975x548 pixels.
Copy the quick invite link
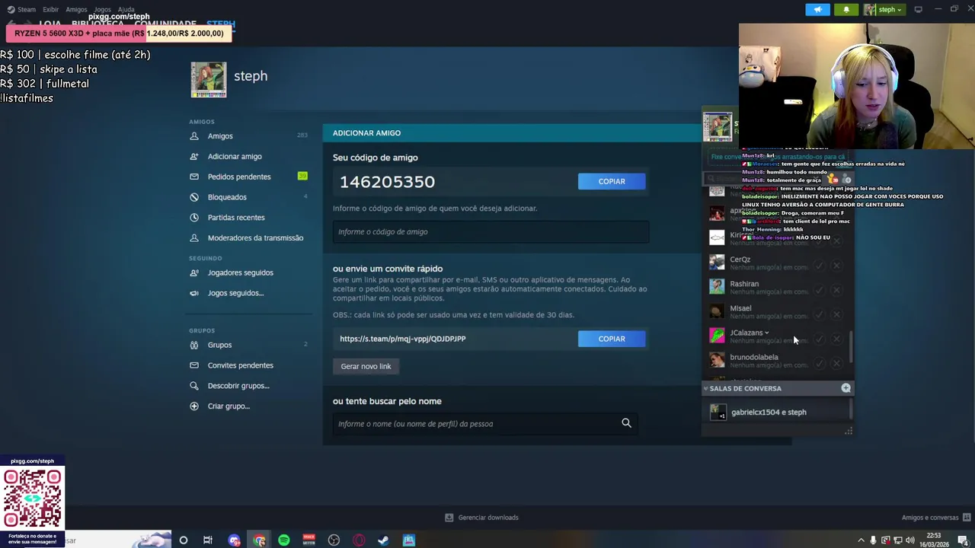pos(612,339)
